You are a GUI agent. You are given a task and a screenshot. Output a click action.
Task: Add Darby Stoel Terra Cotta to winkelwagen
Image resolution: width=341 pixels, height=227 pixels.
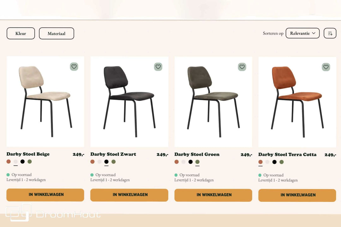[x=297, y=195]
